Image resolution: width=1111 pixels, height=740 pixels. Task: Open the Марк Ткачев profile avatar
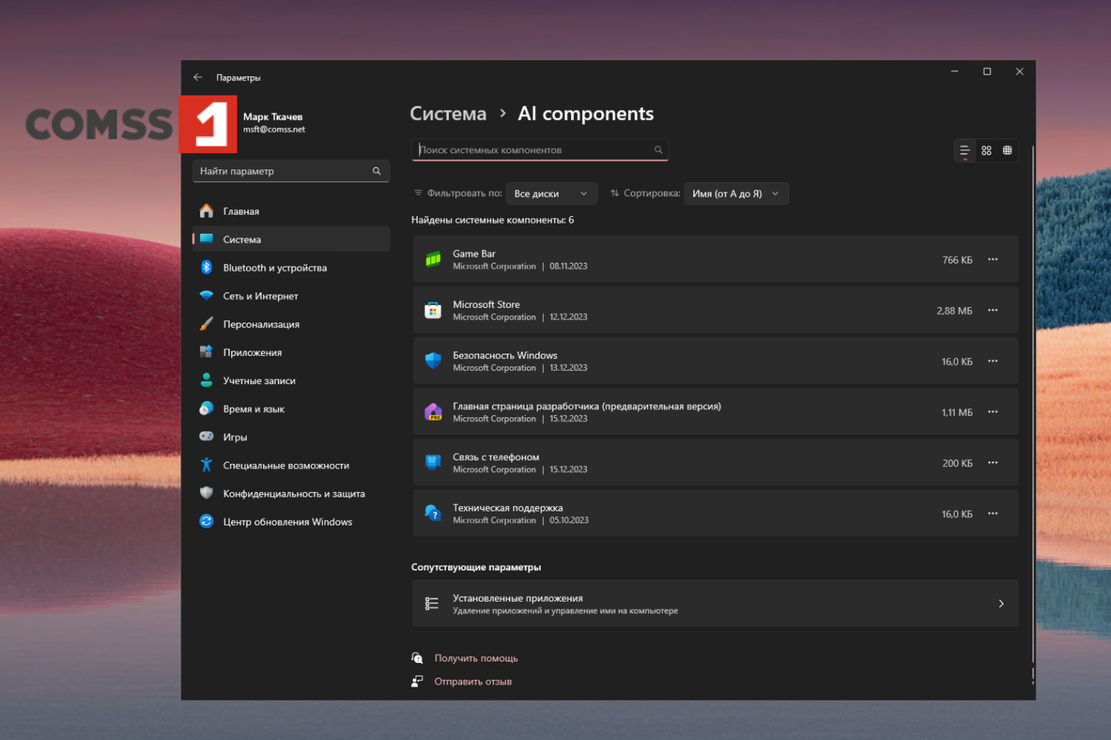click(x=208, y=124)
